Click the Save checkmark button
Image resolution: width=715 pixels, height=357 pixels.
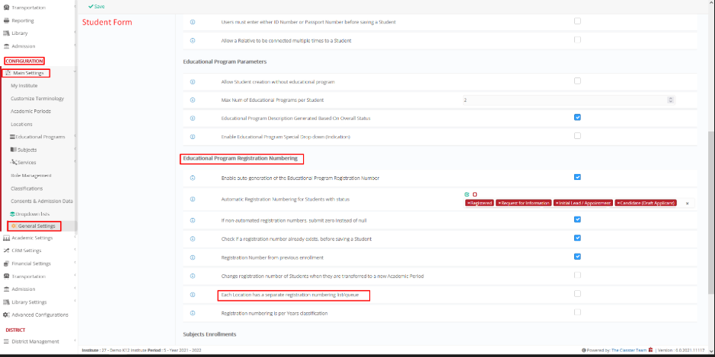point(96,7)
